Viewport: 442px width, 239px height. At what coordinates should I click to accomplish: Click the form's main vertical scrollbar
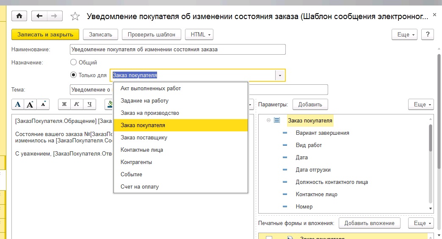coord(439,111)
